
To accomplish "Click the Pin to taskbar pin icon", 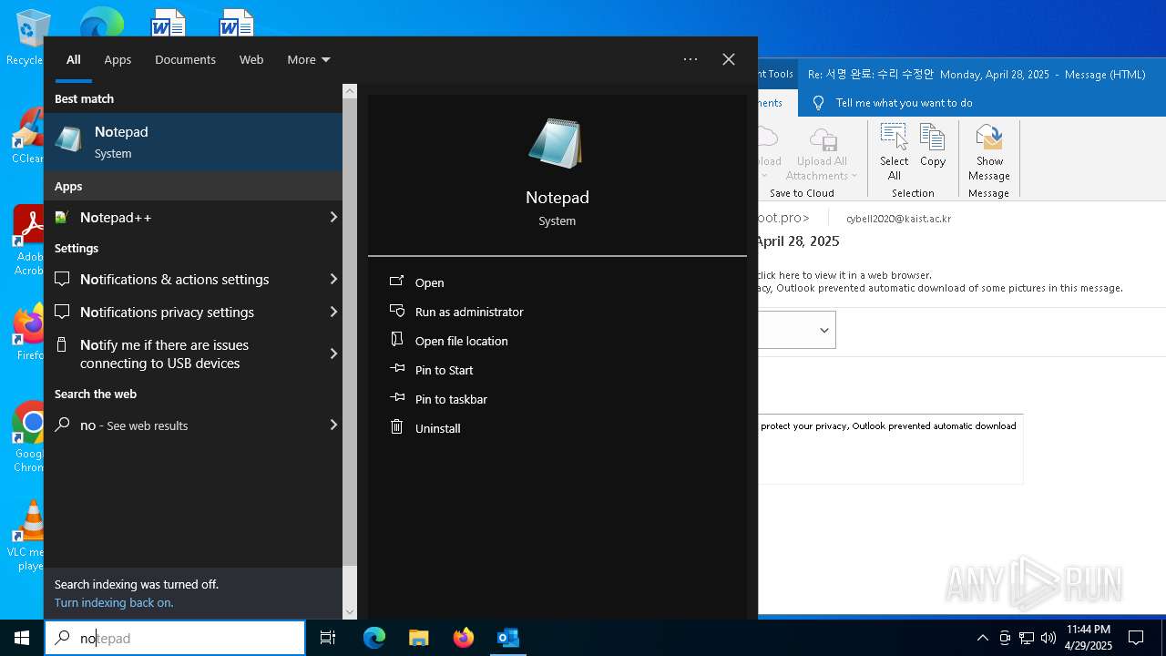I will coord(396,398).
